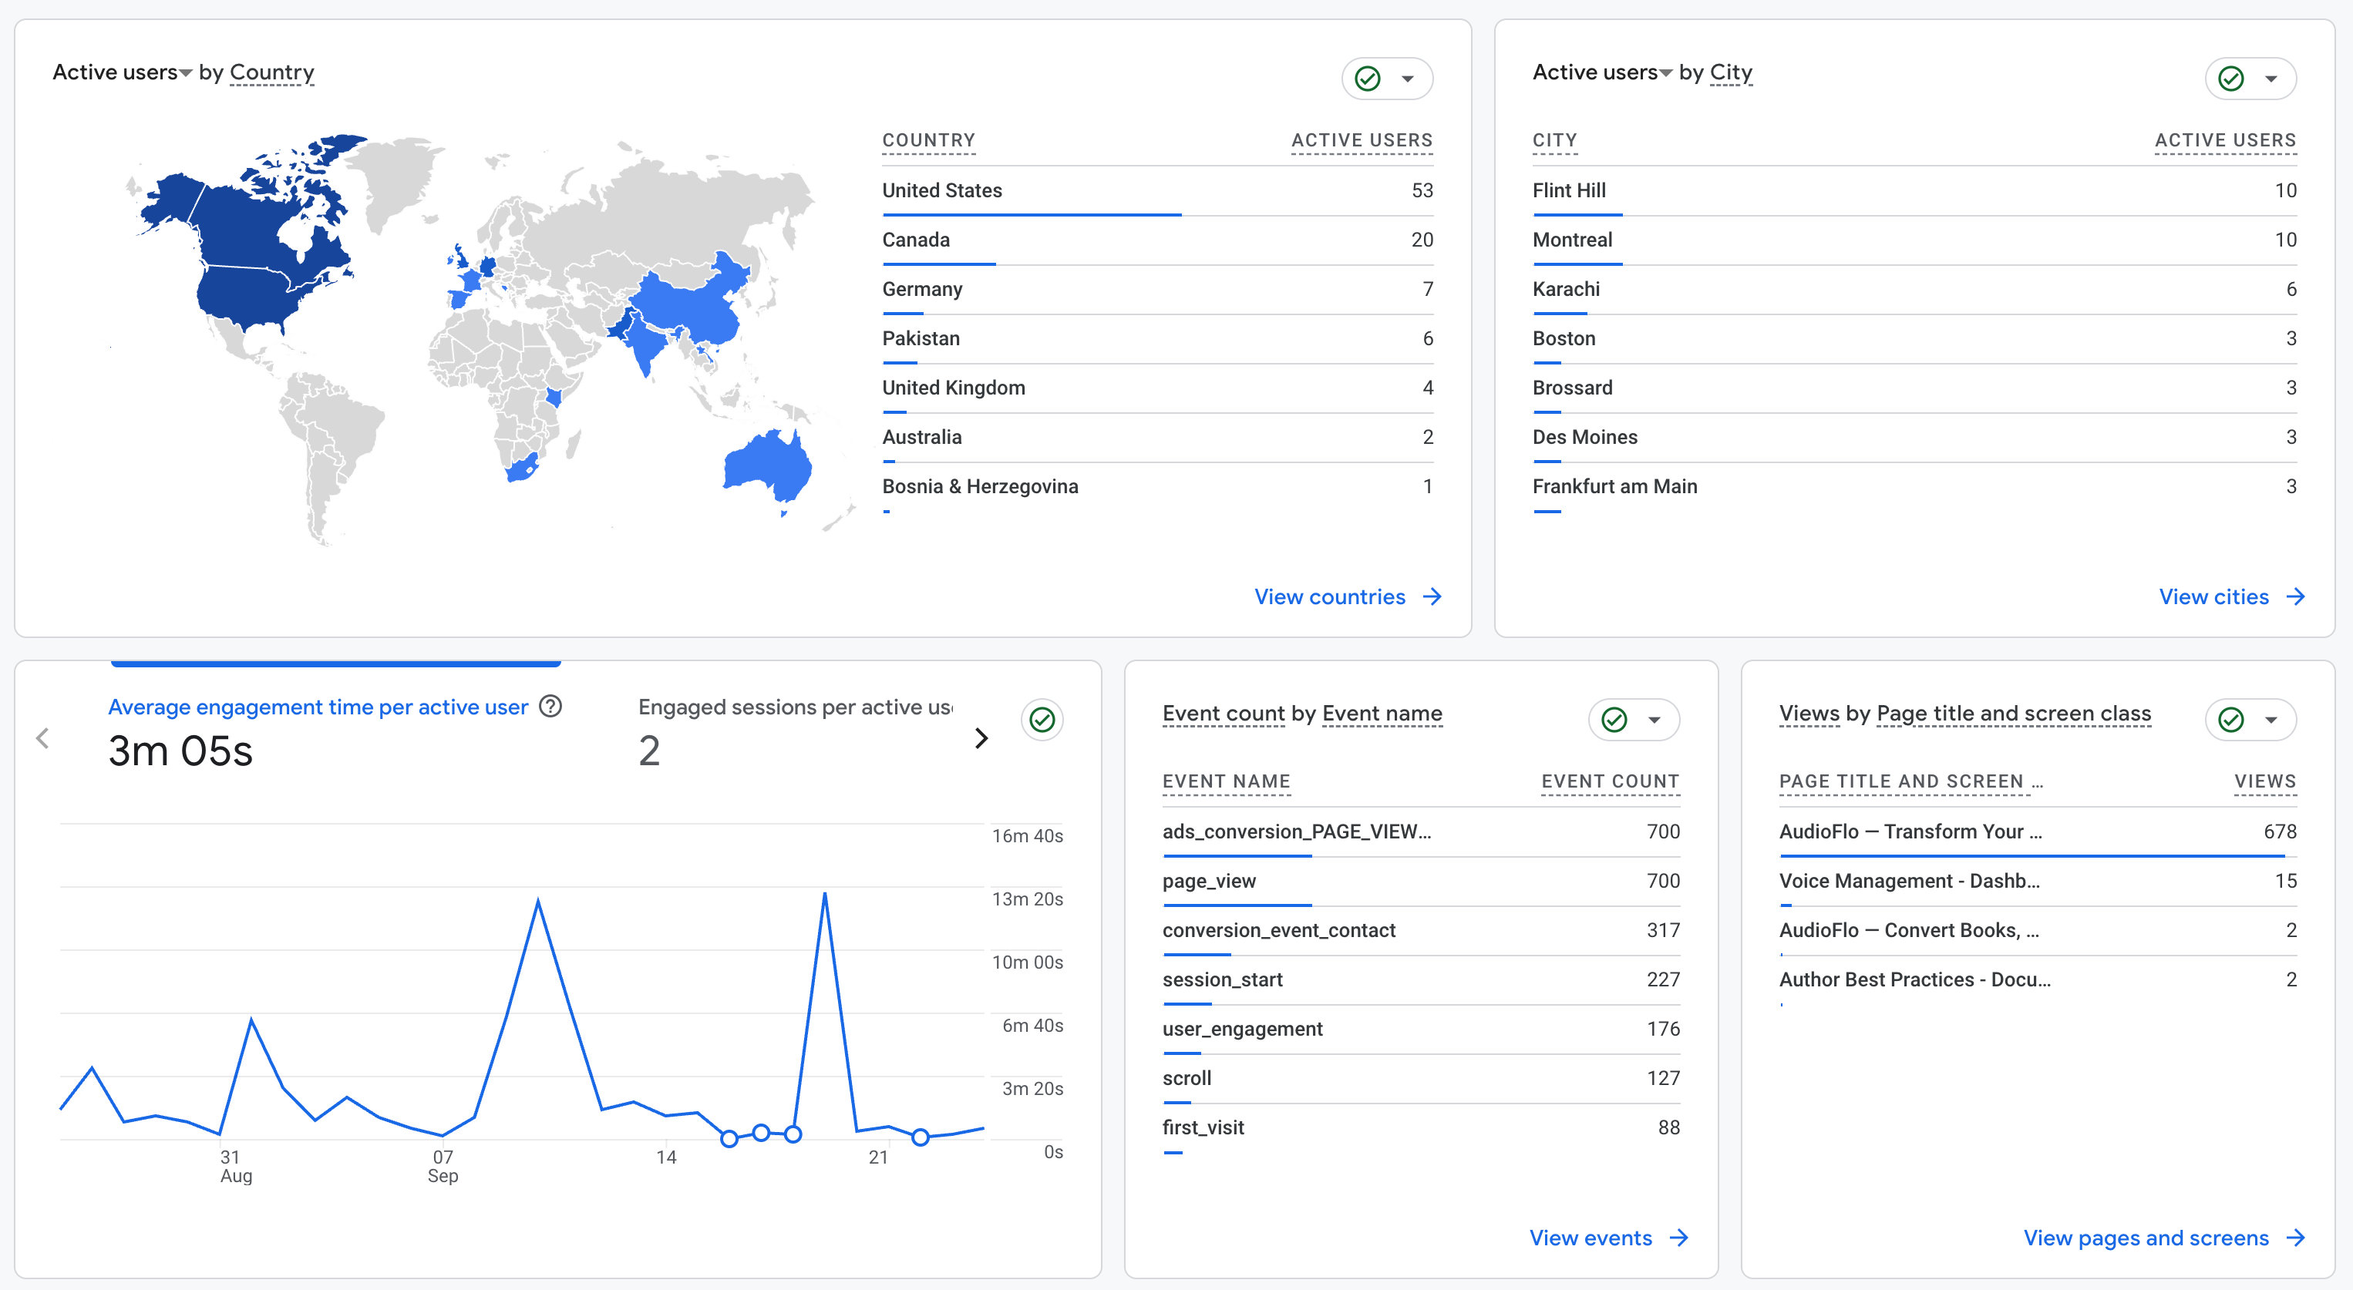Viewport: 2353px width, 1290px height.
Task: Click green check icon in City card
Action: click(x=2230, y=79)
